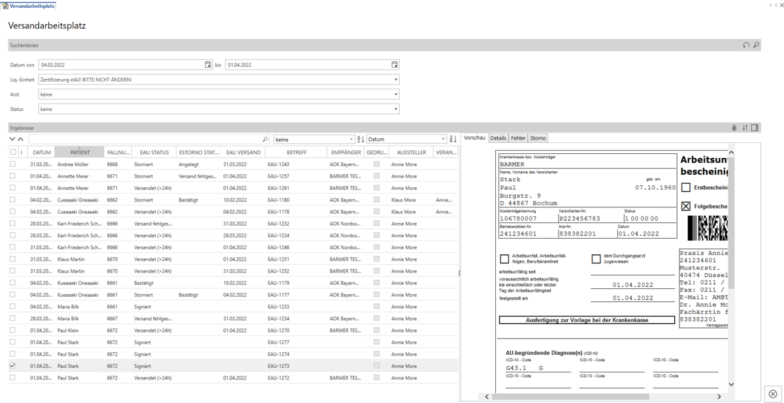
Task: Sort by the PATIENT column header
Action: [80, 152]
